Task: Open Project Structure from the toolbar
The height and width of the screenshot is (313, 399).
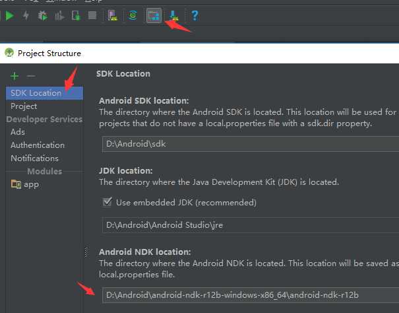Action: click(154, 16)
